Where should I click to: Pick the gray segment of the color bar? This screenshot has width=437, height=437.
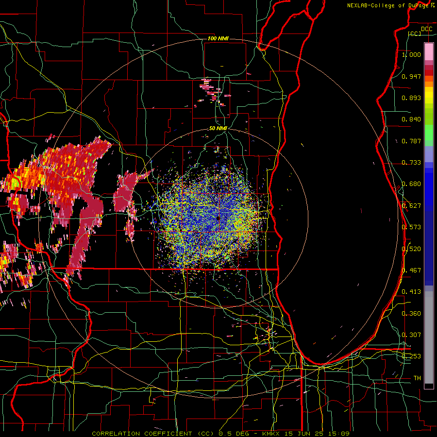(x=429, y=337)
